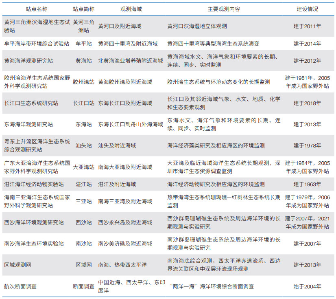Image resolution: width=336 pixels, height=299 pixels.
Task: Click the 建于2018年 cell
Action: (307, 103)
